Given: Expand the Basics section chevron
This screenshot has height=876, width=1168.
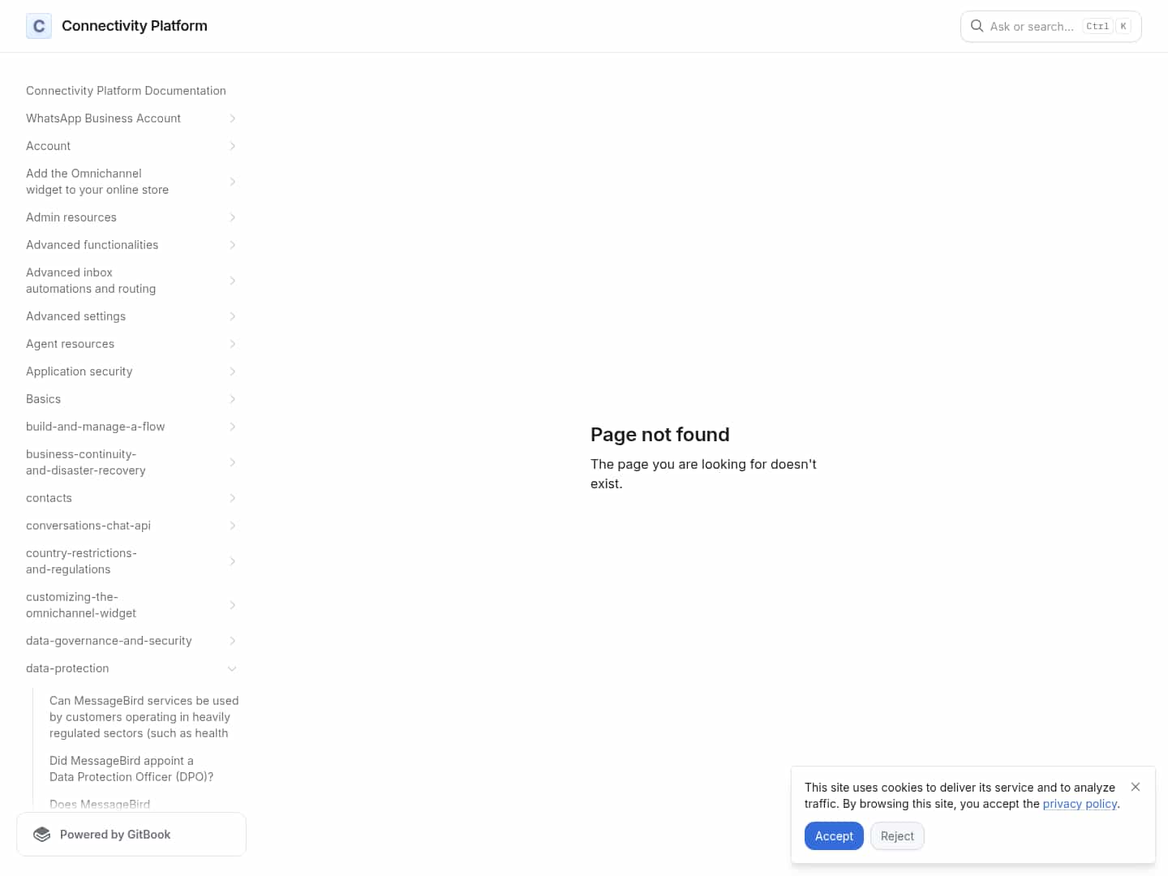Looking at the screenshot, I should click(x=233, y=399).
